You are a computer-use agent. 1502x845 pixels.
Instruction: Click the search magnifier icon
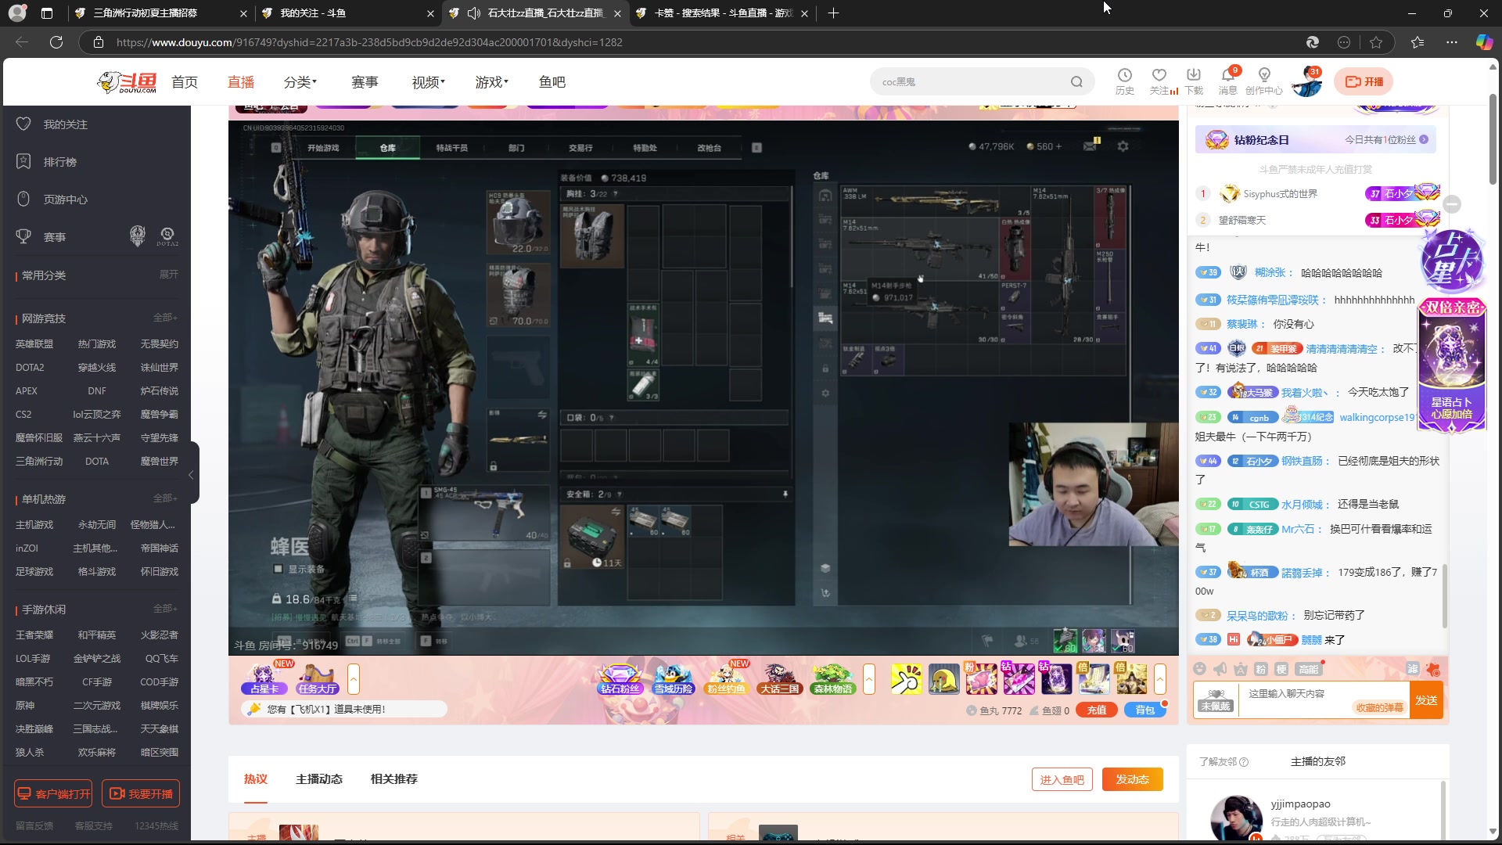[x=1077, y=82]
